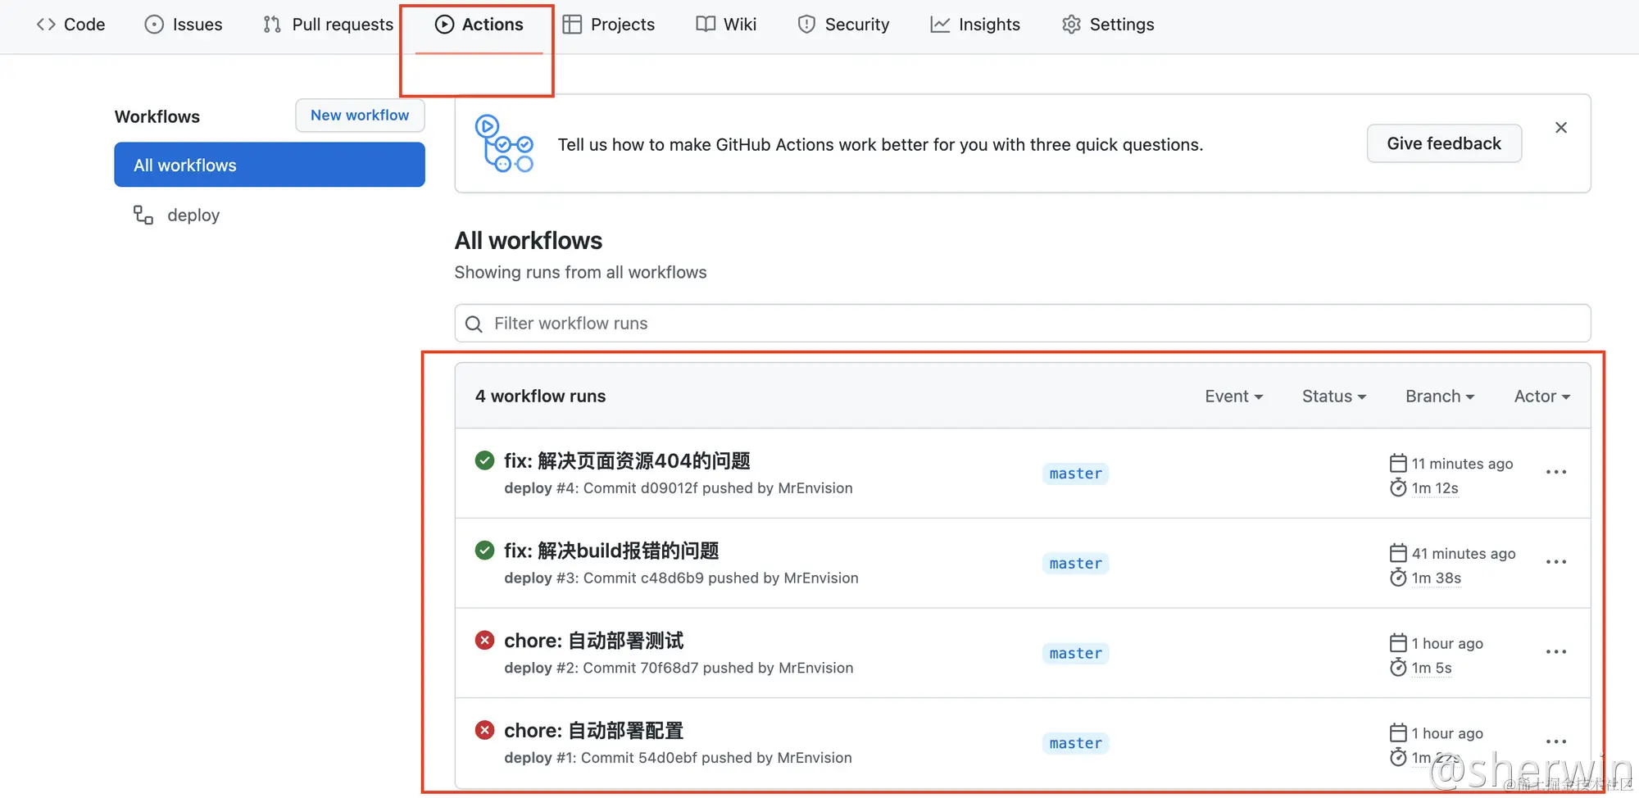Click stopwatch icon beside '1m 12s'
This screenshot has height=798, width=1639.
(1398, 488)
